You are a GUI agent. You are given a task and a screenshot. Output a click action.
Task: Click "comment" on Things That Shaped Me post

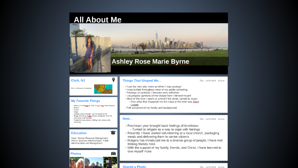click(211, 81)
